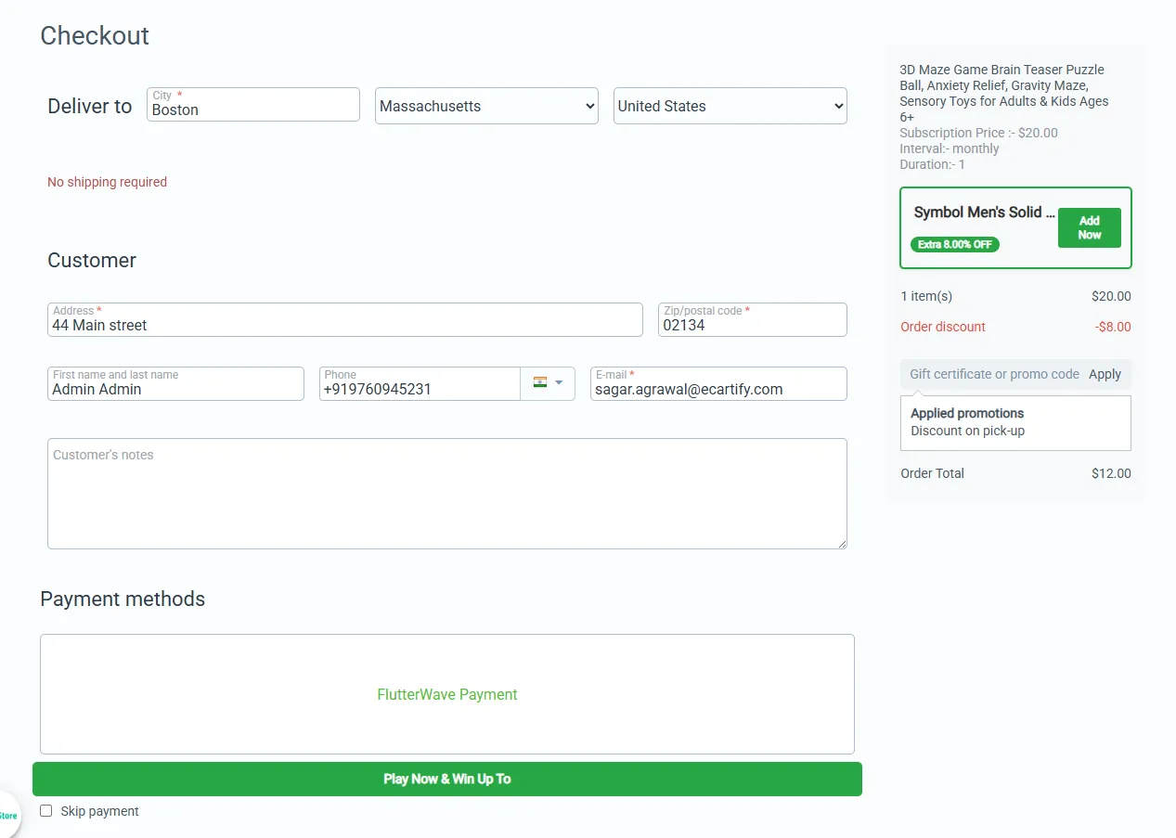1176x838 pixels.
Task: Select the FlutterWave Payment method
Action: click(447, 694)
